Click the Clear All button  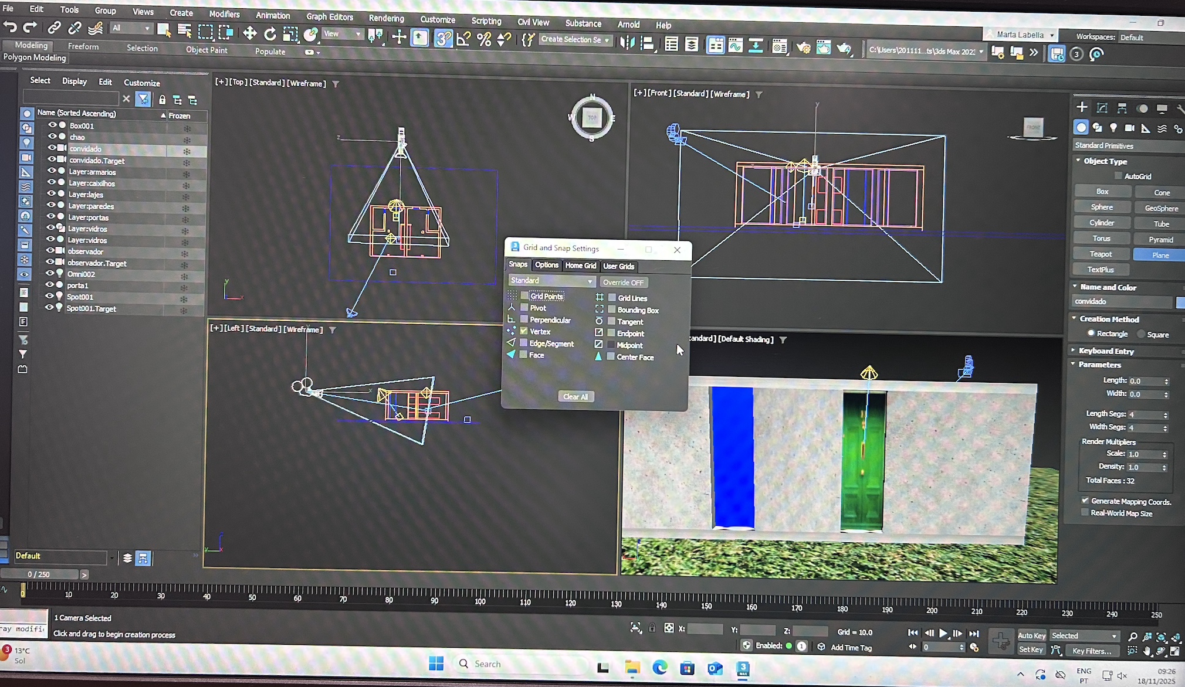pos(575,397)
